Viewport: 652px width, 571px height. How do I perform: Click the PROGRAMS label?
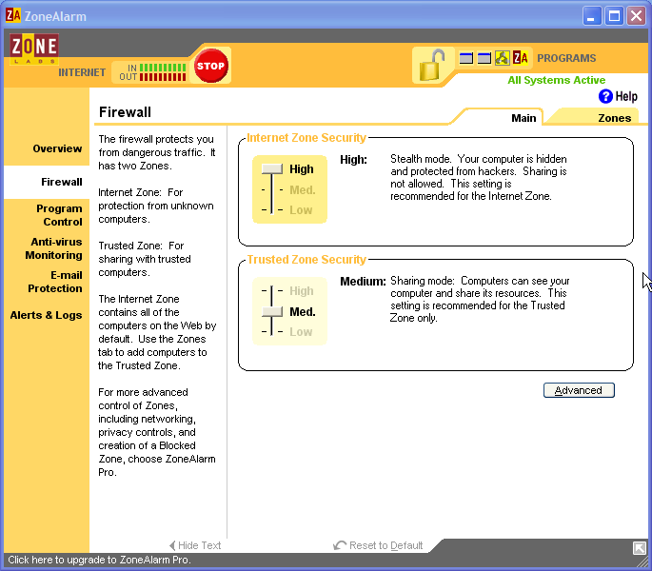566,58
